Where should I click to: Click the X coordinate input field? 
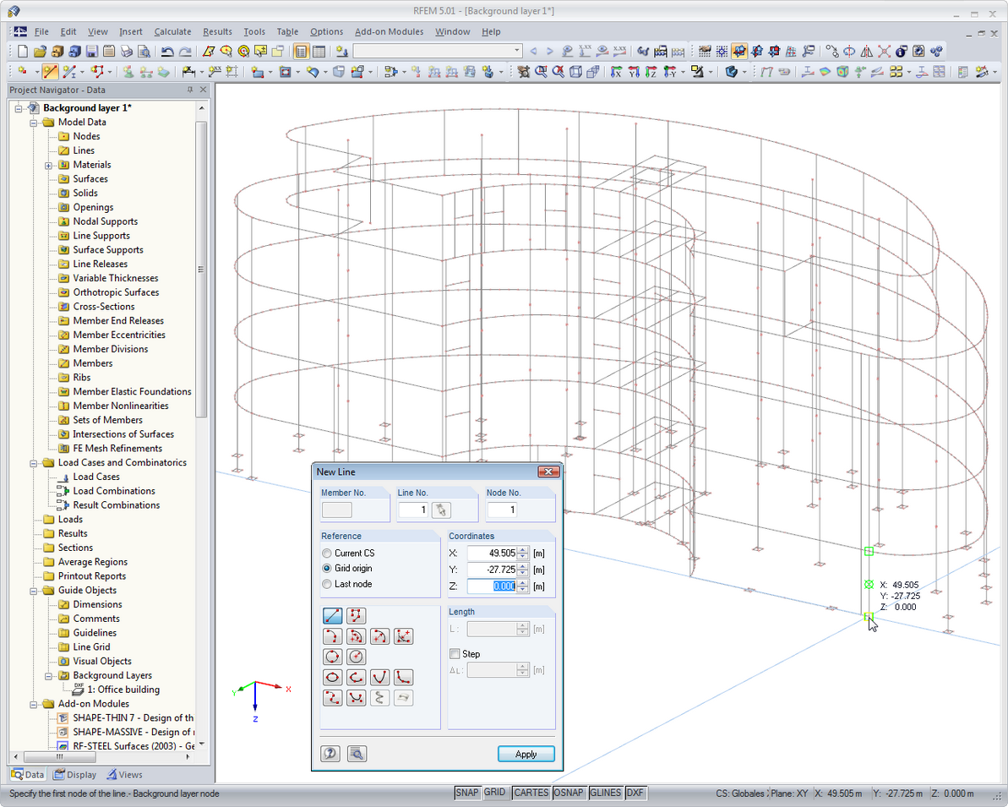pos(491,553)
